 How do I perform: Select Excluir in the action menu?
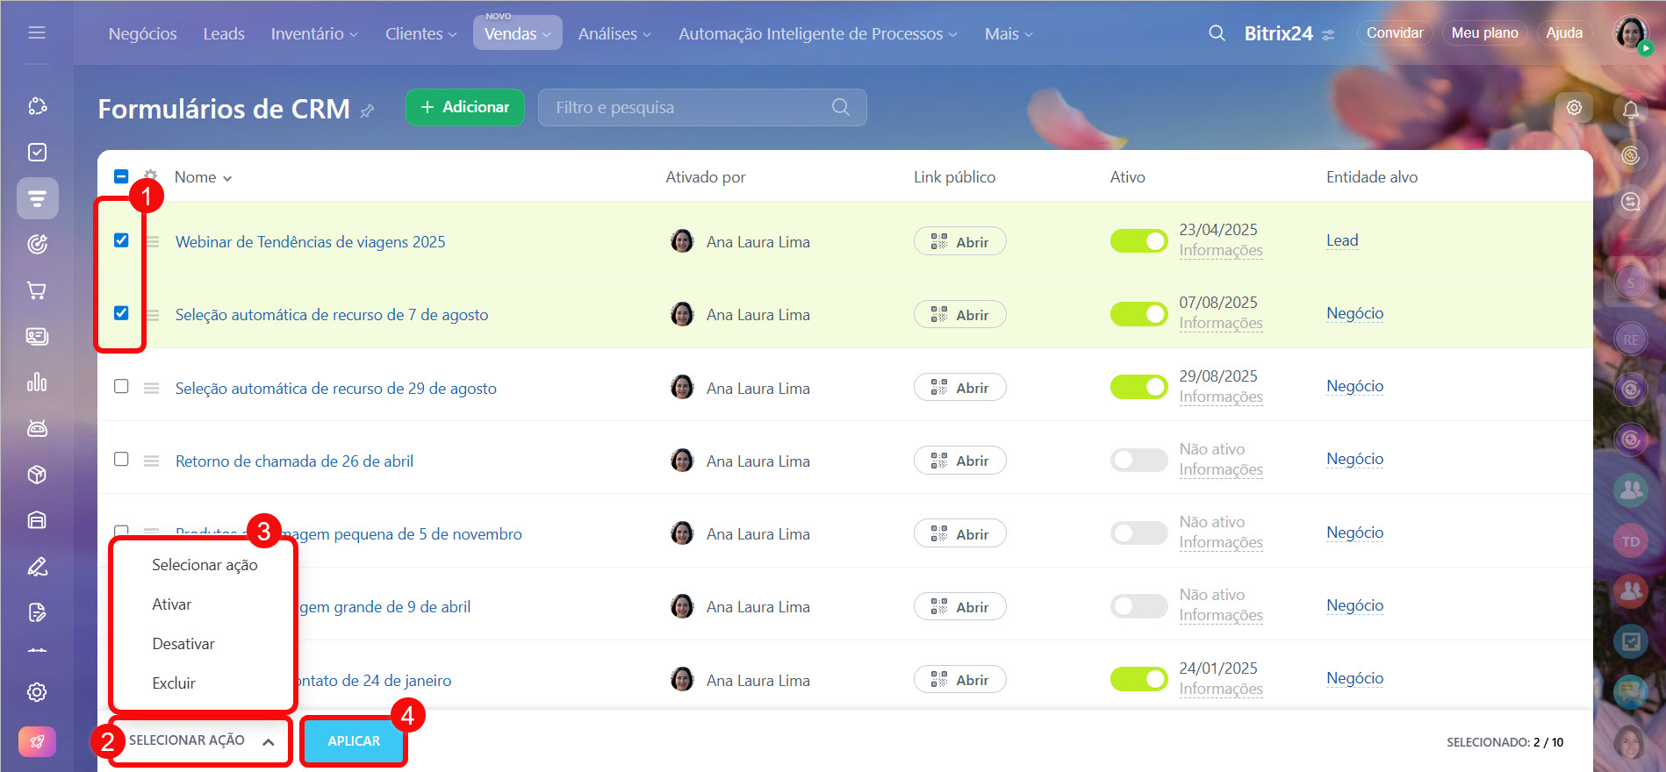174,683
